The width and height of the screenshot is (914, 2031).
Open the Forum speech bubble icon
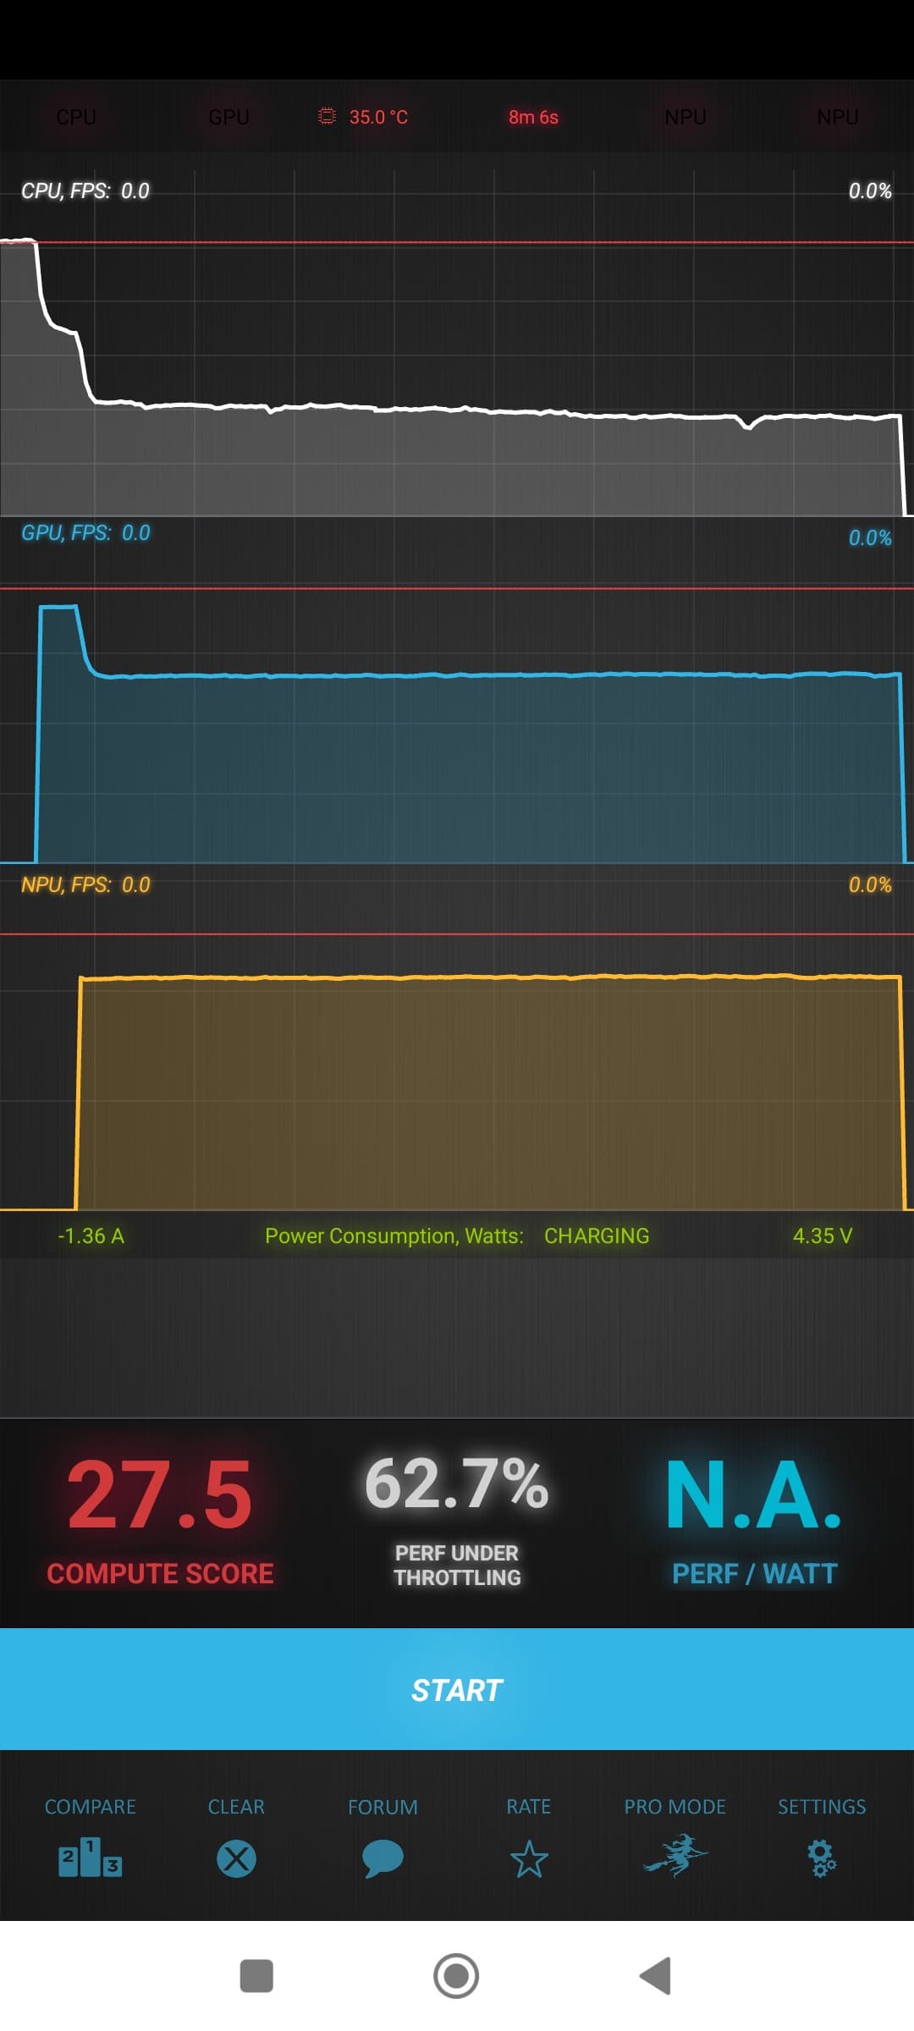pyautogui.click(x=383, y=1859)
